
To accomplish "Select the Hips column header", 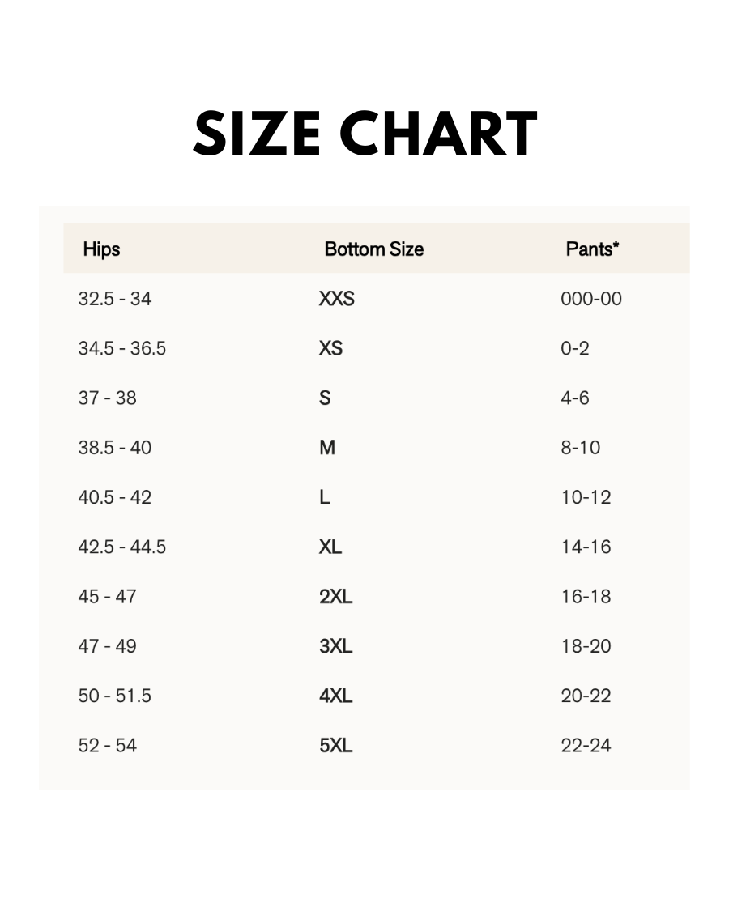I will tap(101, 249).
